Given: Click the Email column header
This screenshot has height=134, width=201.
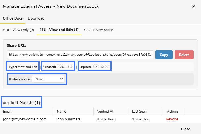Looking at the screenshot, I should [x=7, y=112].
